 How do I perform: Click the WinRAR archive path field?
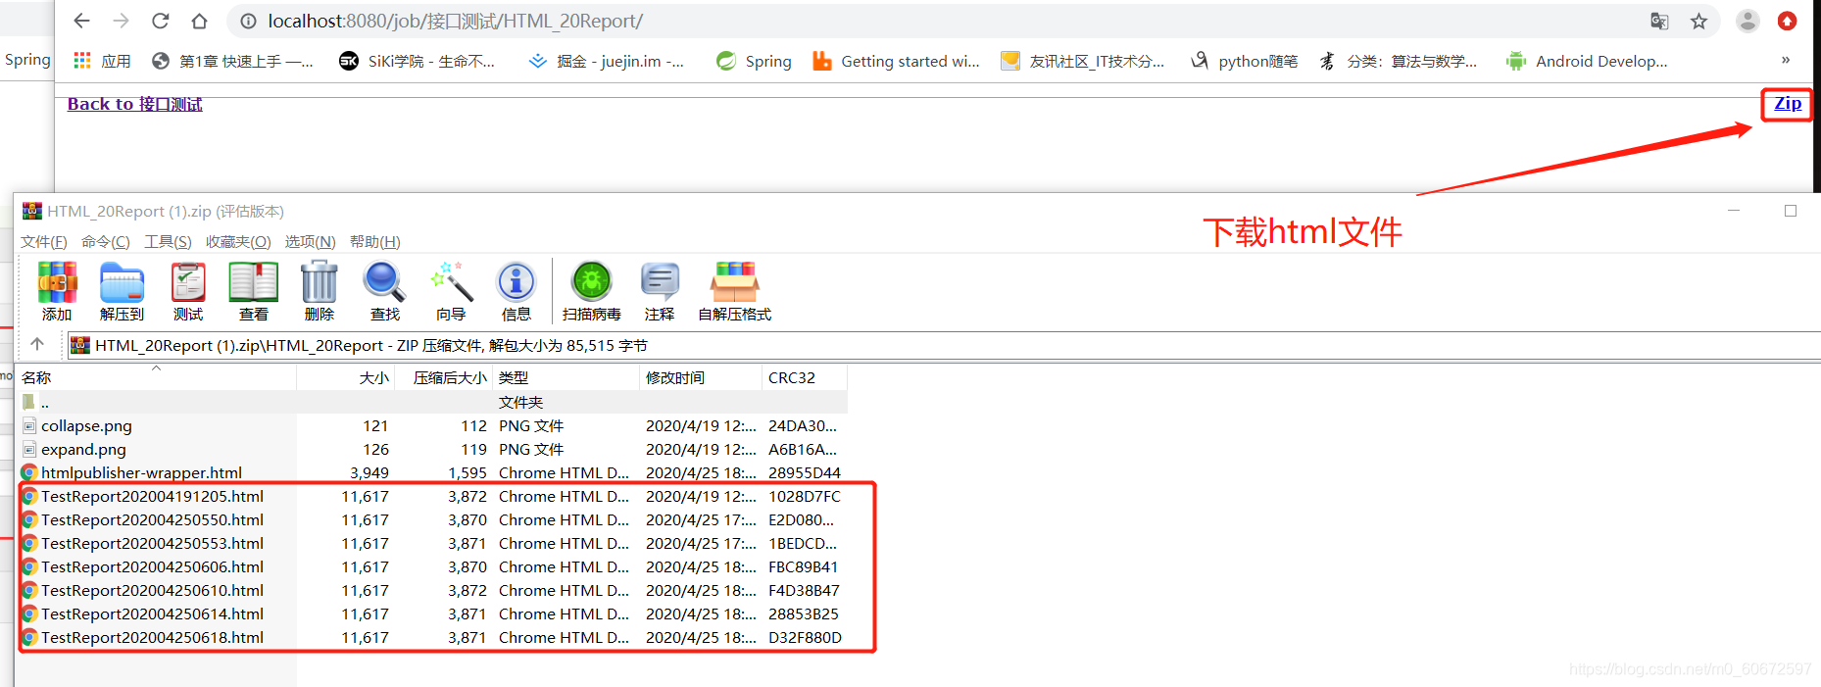pos(943,345)
